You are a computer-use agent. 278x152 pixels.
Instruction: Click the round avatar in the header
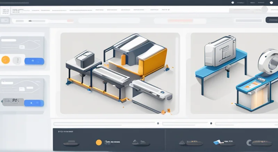265,9
